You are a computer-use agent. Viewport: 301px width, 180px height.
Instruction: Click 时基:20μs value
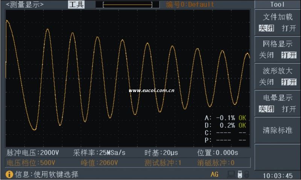click(161, 153)
